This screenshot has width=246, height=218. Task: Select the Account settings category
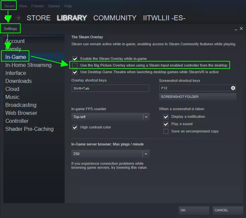pos(15,41)
